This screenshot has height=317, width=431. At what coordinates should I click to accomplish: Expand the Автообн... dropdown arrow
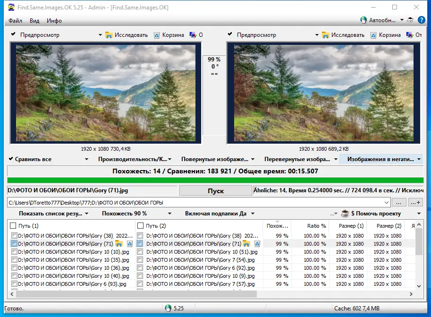[402, 20]
